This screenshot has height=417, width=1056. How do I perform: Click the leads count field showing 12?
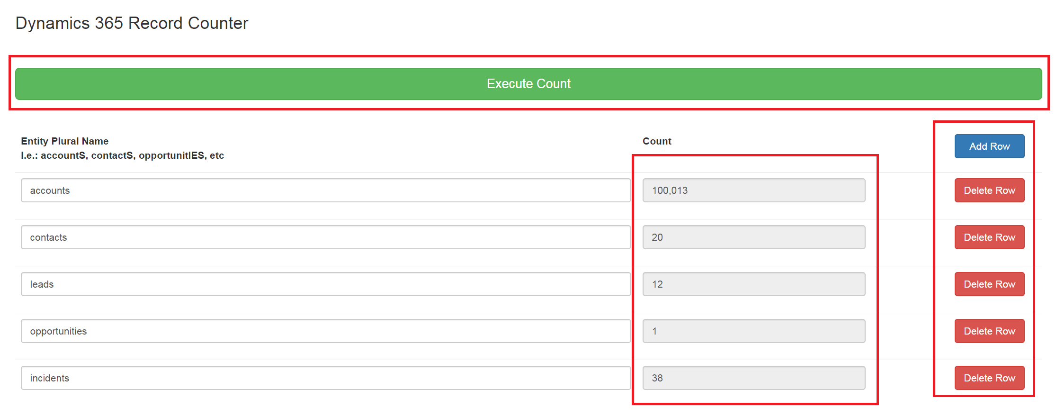pos(753,284)
